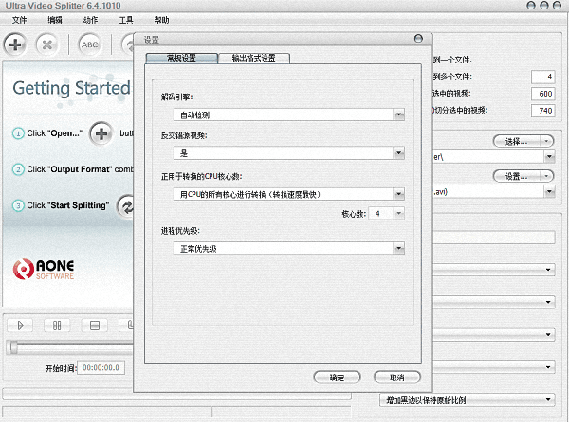Click the field showing value 600

542,94
